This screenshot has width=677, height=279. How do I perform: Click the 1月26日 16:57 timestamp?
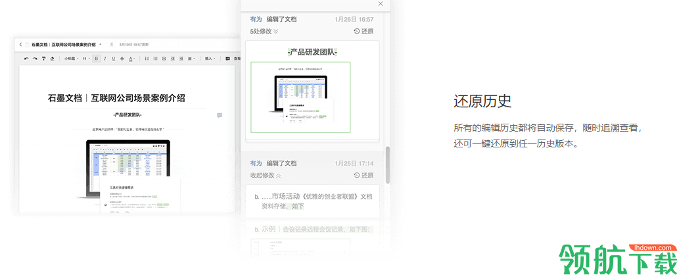[x=354, y=20]
